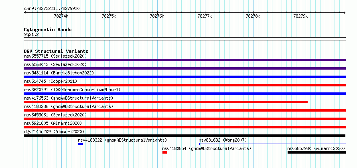This screenshot has height=168, width=357.
Task: Select the black nsv5857980 bar
Action: click(316, 152)
